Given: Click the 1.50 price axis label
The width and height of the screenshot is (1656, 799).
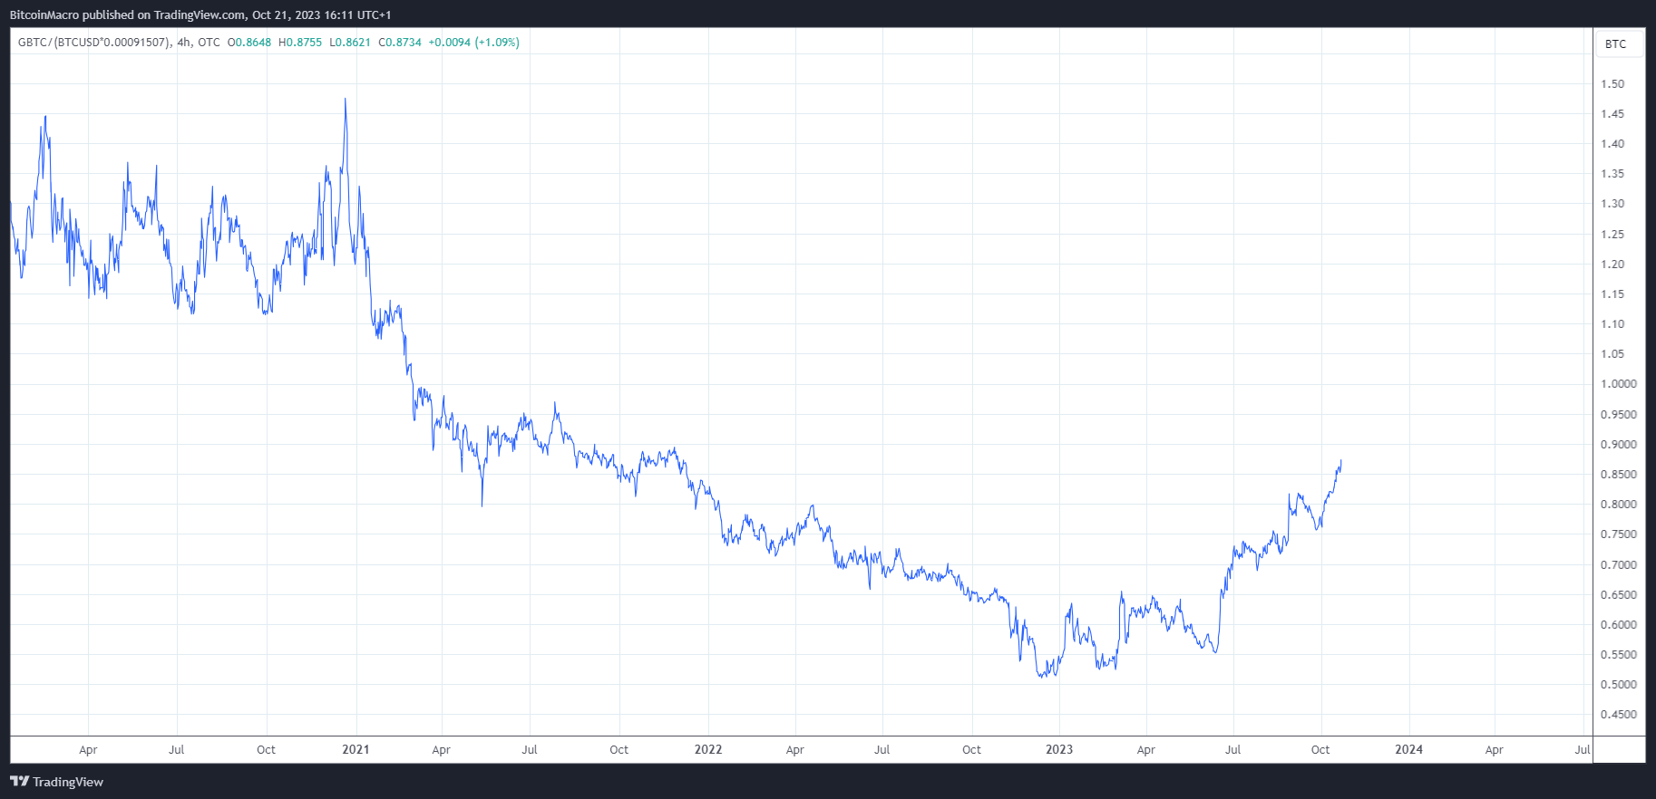Looking at the screenshot, I should [1612, 84].
